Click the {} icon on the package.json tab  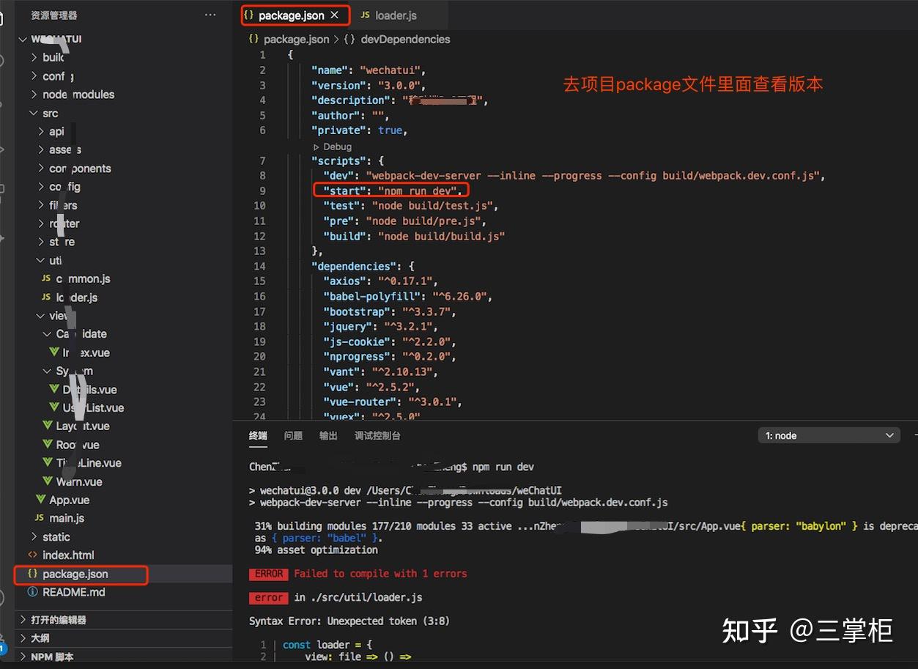250,13
